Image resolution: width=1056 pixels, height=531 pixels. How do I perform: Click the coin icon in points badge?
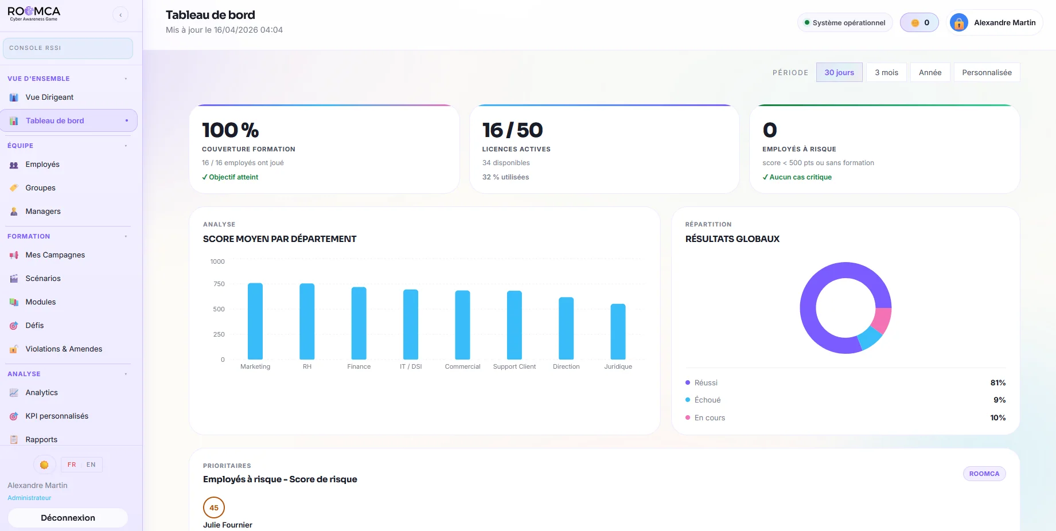(915, 23)
